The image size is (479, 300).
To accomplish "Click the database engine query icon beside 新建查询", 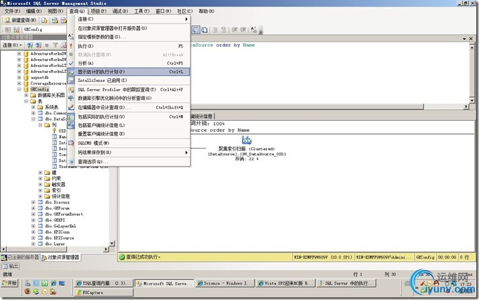I will coord(45,20).
